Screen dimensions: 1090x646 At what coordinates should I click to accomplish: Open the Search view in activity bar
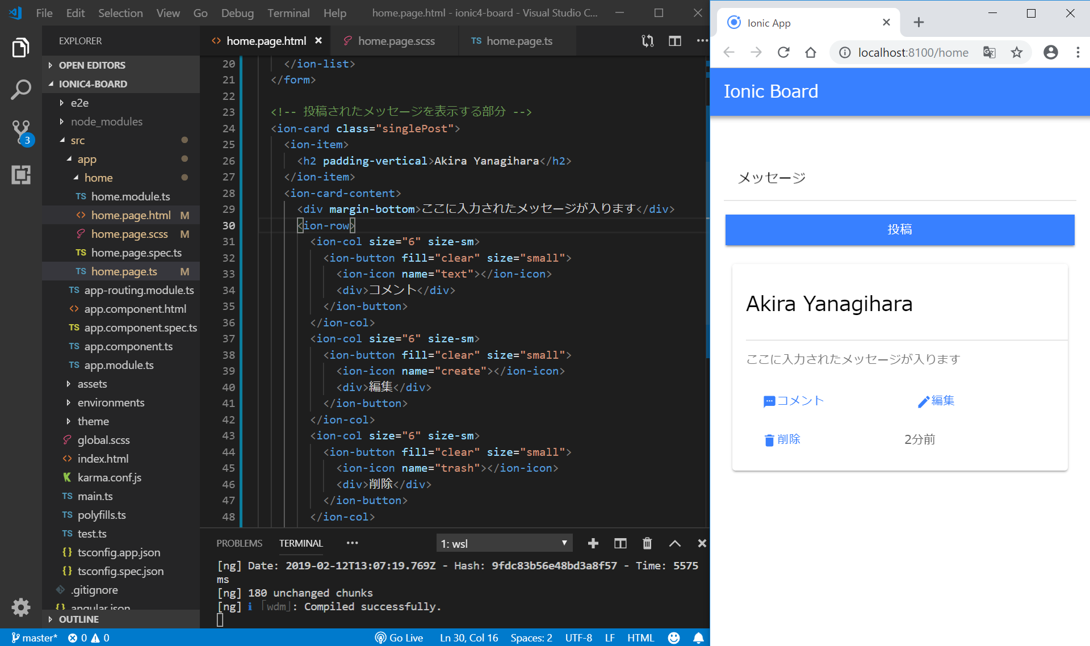click(x=21, y=89)
